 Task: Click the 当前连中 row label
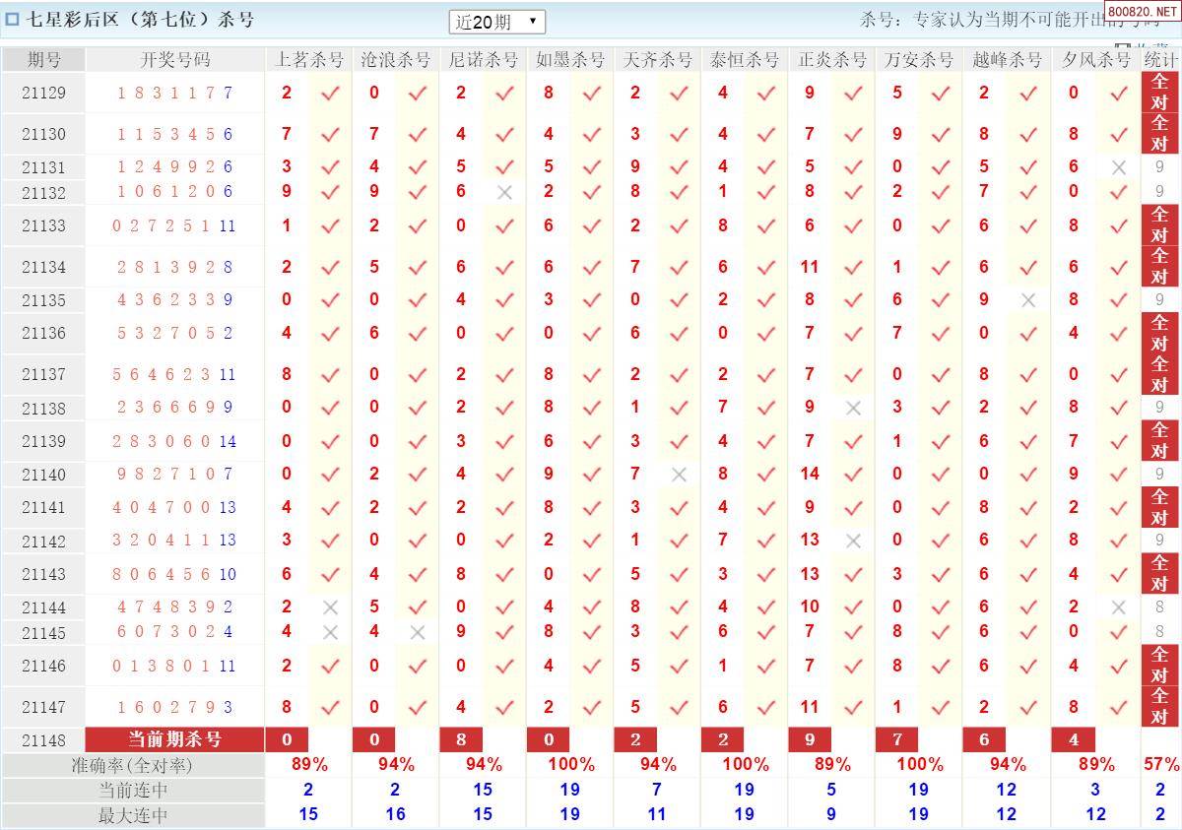pos(132,790)
